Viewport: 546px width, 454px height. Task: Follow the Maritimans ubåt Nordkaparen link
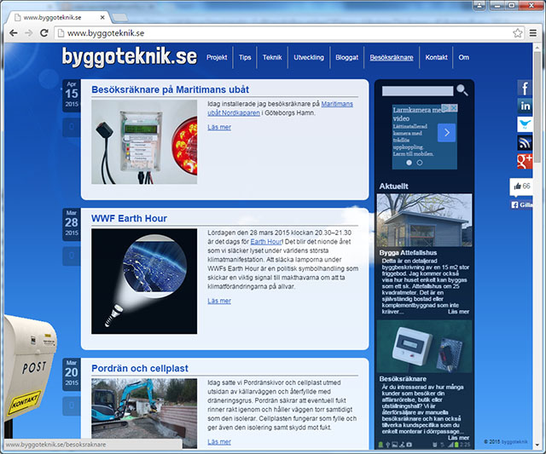(281, 108)
